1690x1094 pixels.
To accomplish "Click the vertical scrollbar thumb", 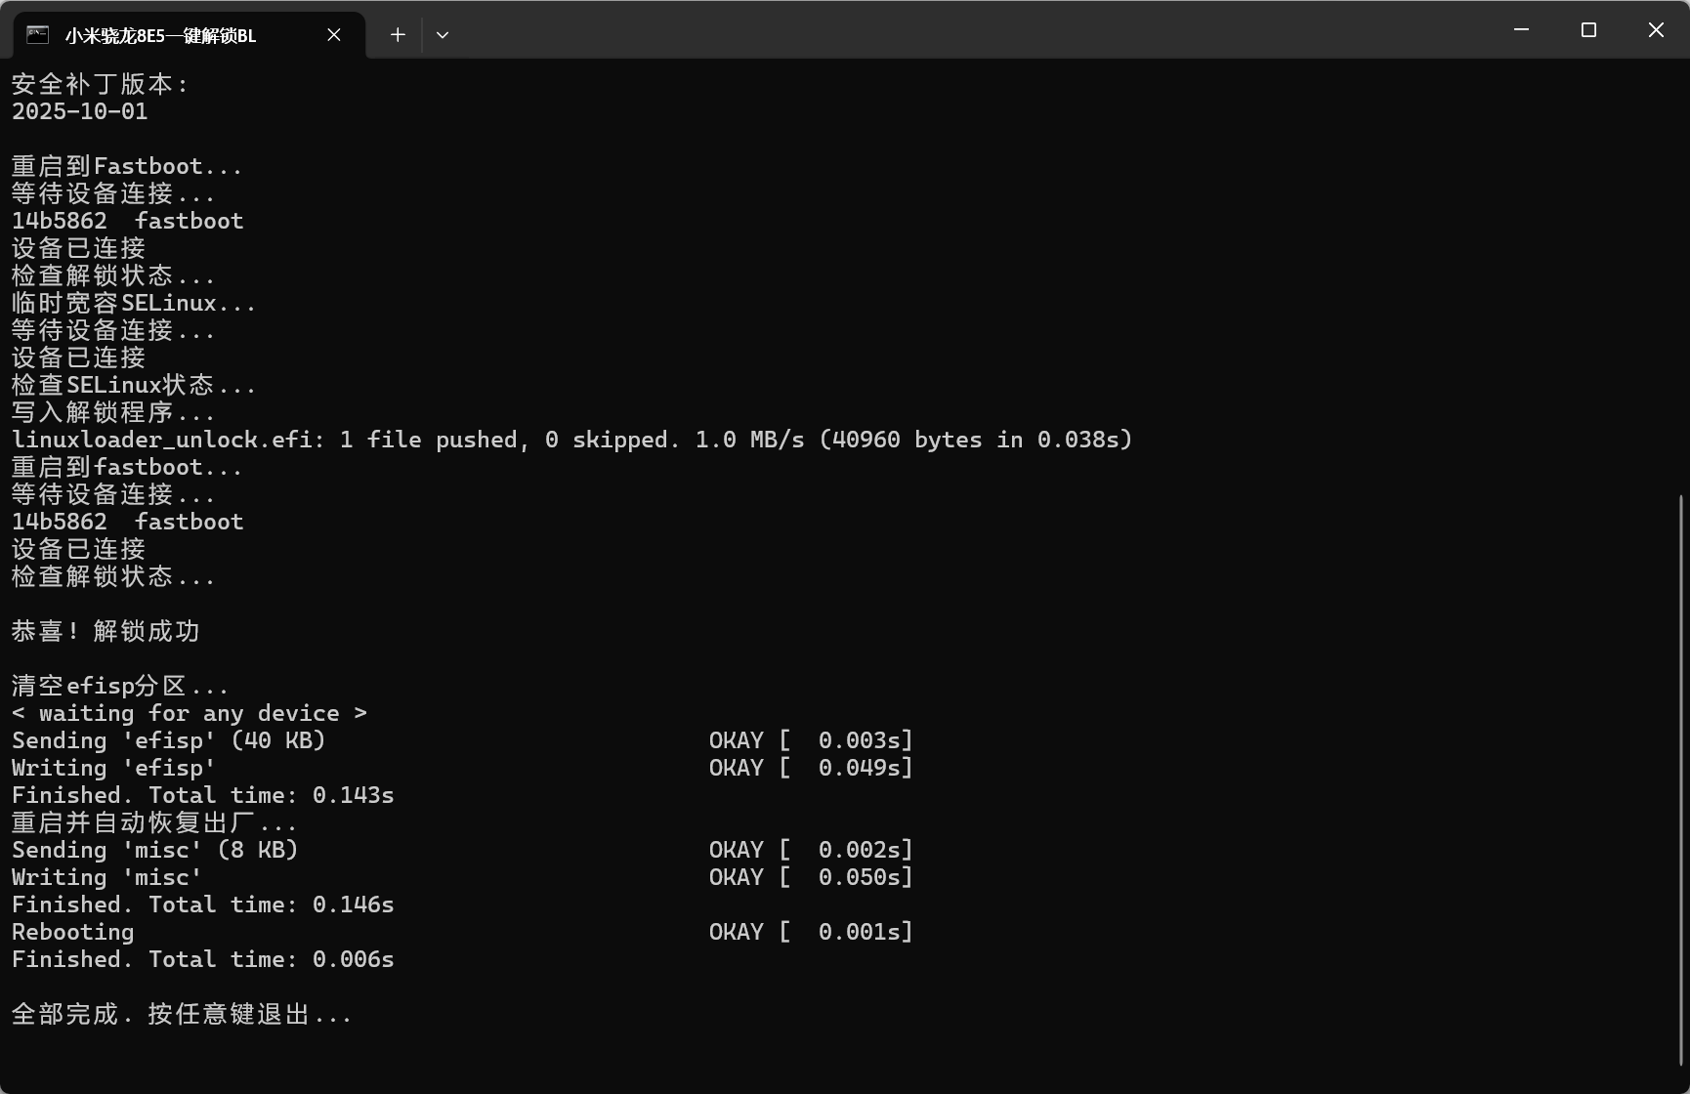I will click(1681, 781).
